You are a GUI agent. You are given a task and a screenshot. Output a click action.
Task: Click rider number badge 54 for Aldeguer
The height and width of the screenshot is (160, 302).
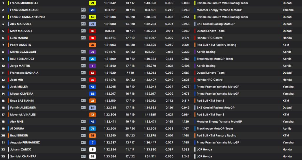pyautogui.click(x=92, y=108)
